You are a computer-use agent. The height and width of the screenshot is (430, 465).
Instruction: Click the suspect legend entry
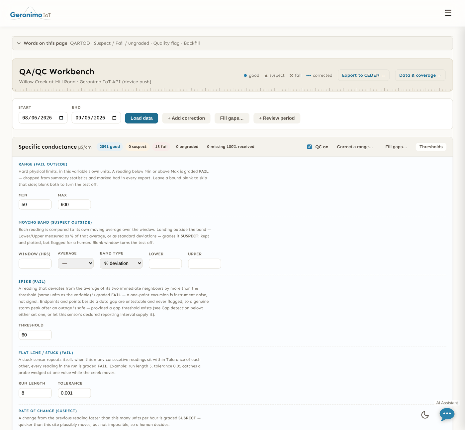pos(274,75)
